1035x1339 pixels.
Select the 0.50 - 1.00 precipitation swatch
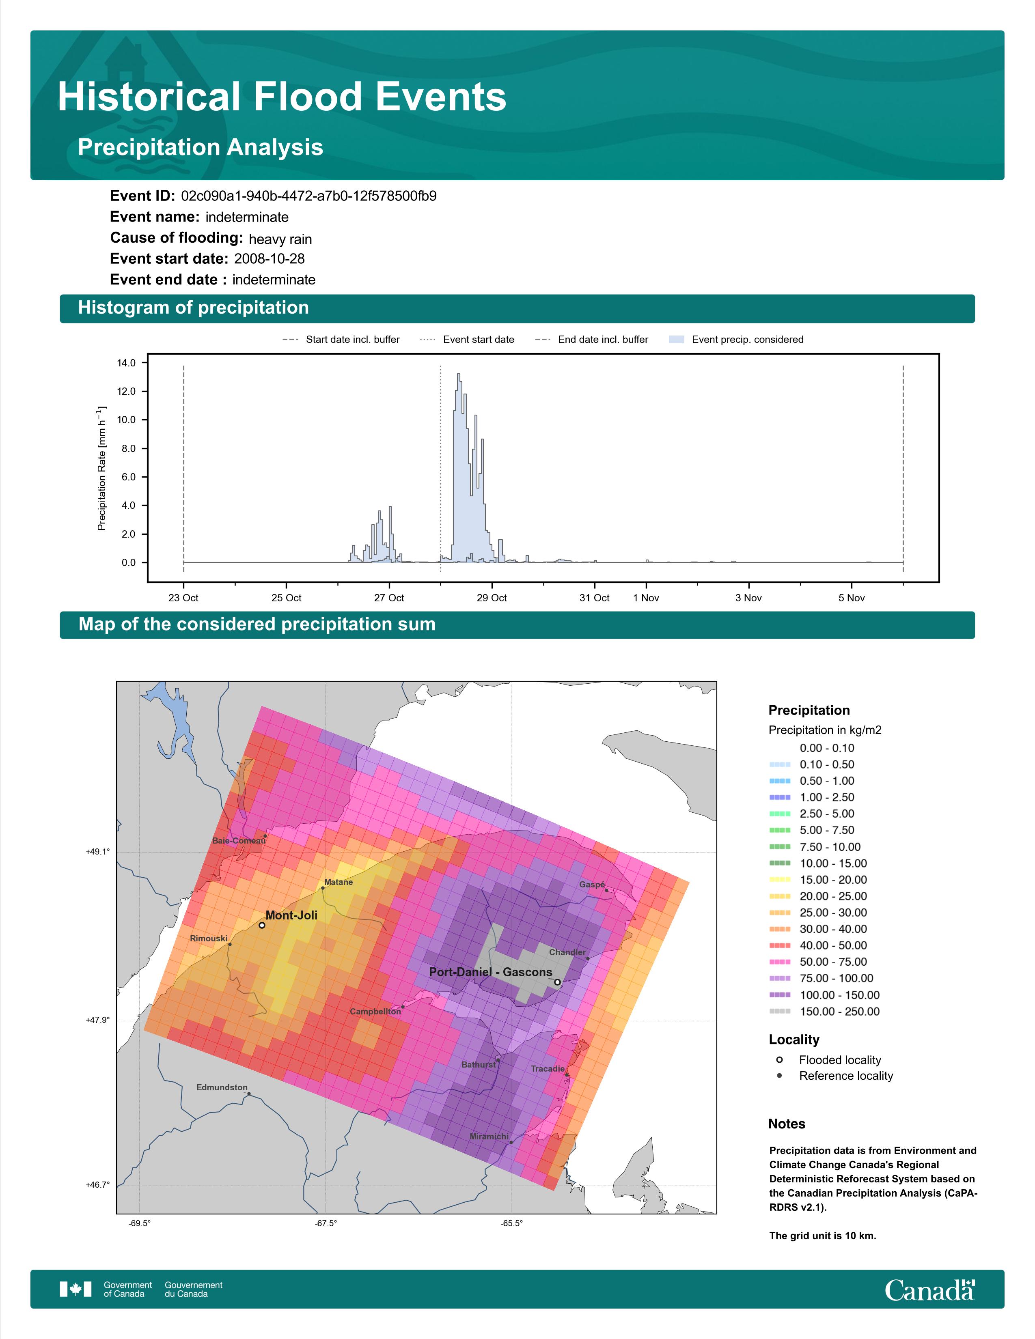point(780,781)
